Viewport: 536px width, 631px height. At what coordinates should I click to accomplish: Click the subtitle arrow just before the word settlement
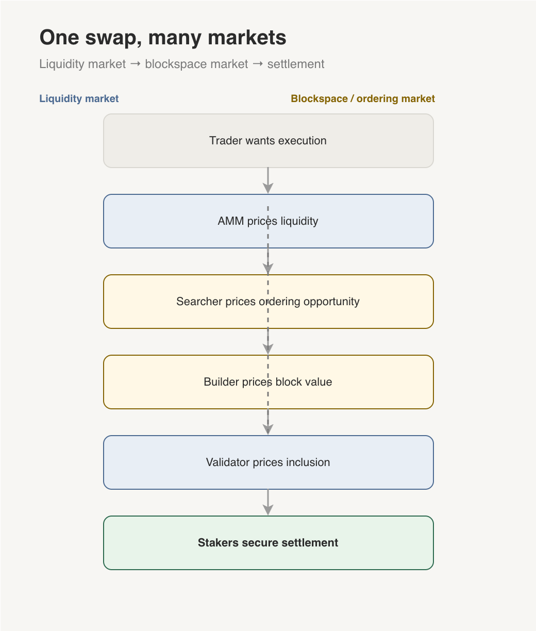tap(258, 64)
